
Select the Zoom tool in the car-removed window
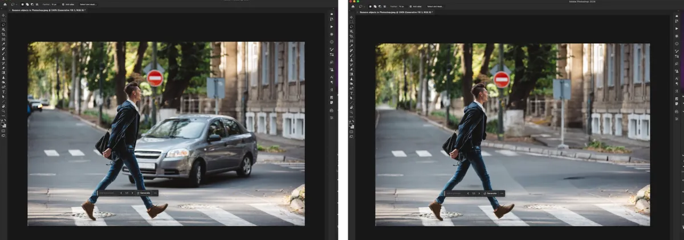pos(351,112)
